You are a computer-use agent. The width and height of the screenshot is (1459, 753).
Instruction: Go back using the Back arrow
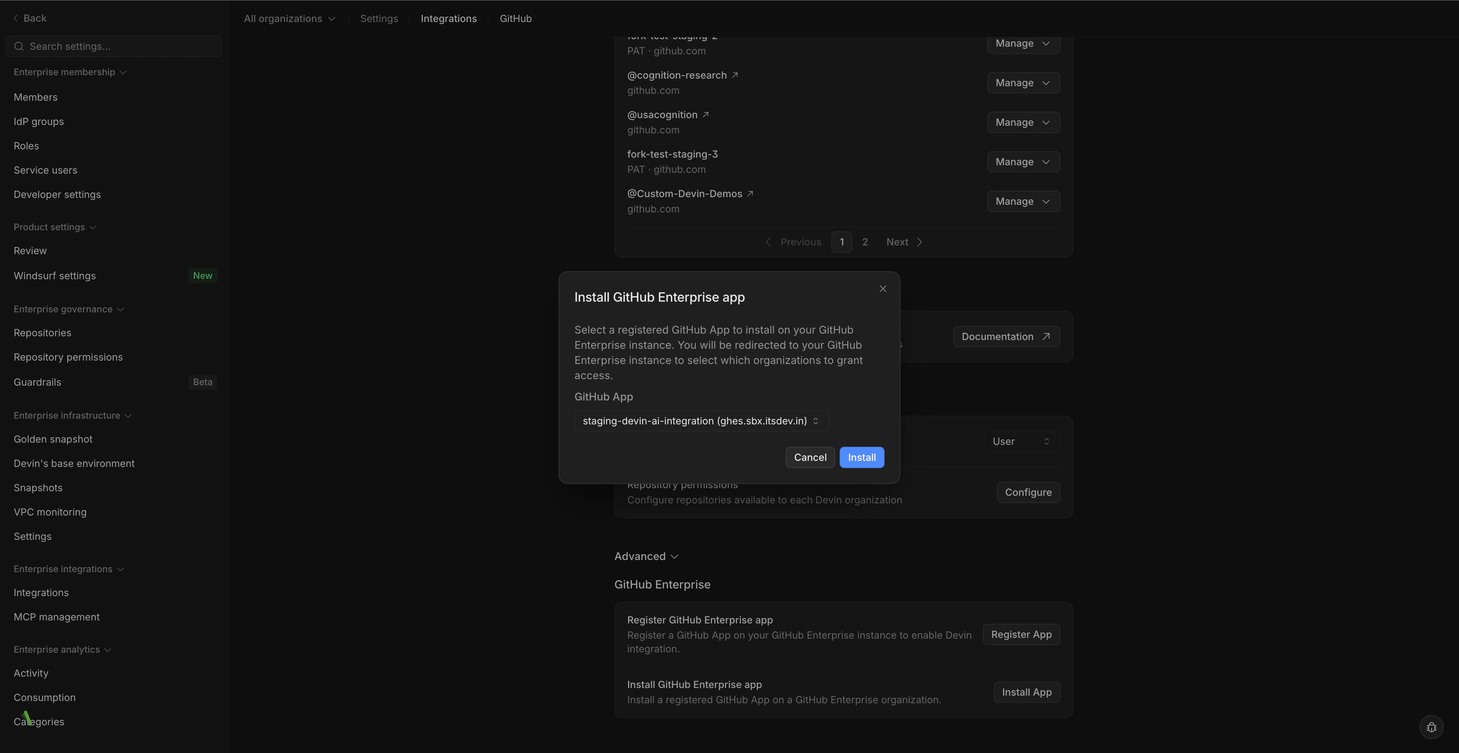(30, 18)
